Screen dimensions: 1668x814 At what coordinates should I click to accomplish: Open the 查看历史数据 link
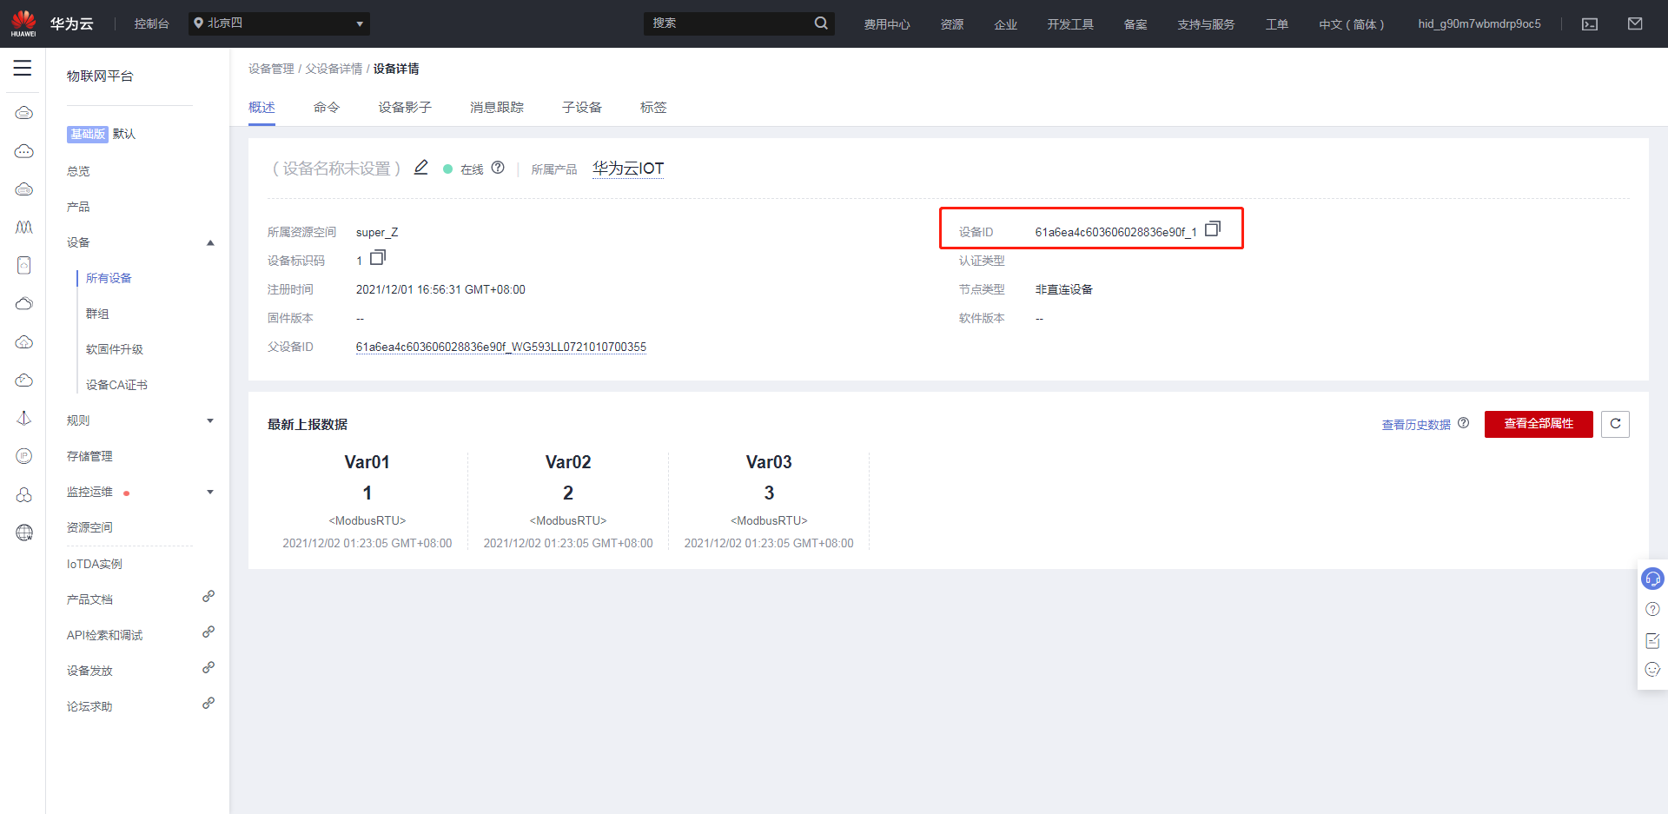1416,425
